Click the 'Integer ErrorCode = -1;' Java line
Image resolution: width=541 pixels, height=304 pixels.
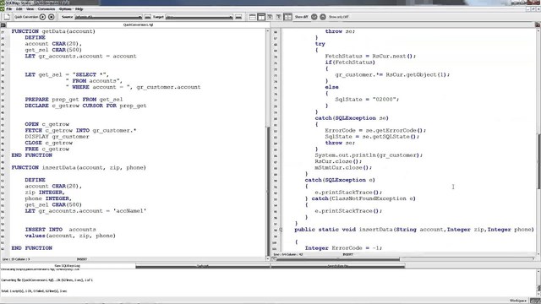pyautogui.click(x=343, y=248)
